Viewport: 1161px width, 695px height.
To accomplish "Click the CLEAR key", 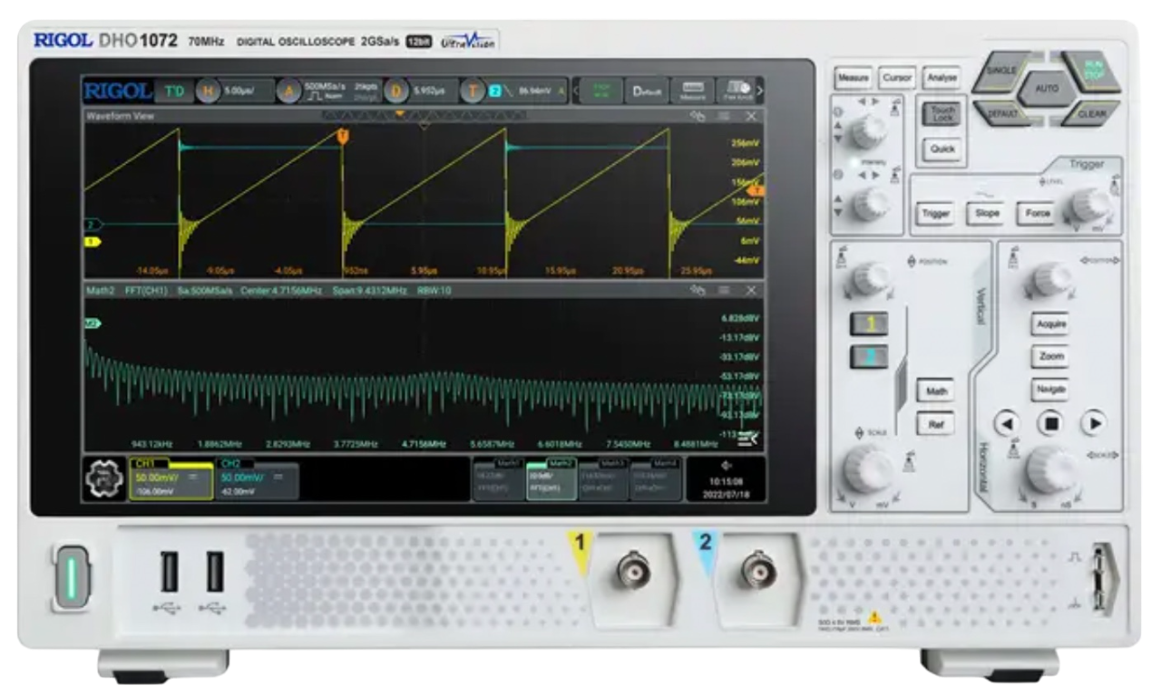I will pos(1091,113).
